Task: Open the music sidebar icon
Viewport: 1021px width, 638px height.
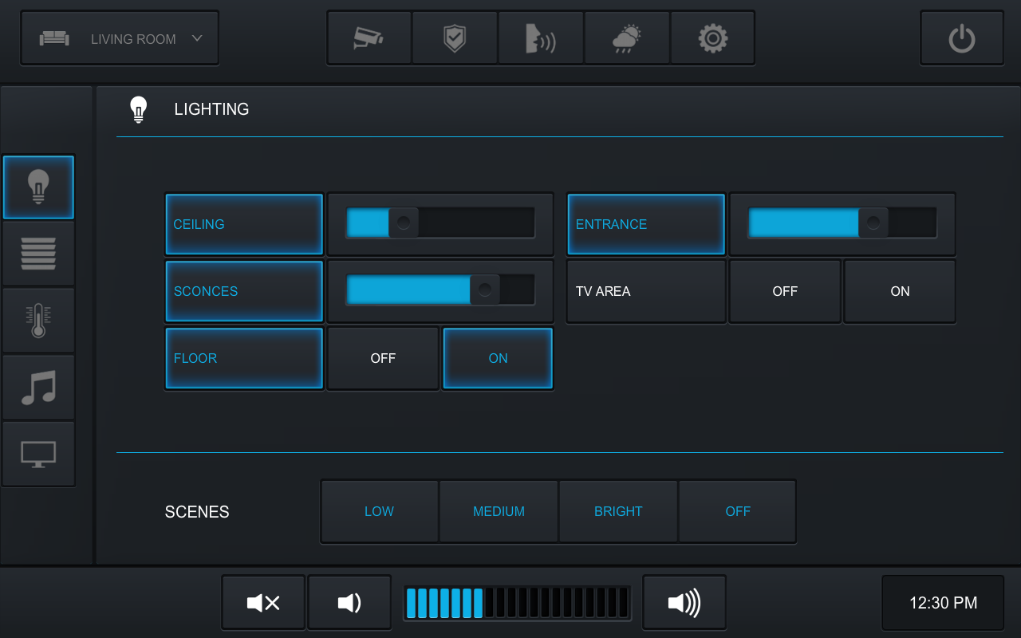Action: pos(38,388)
